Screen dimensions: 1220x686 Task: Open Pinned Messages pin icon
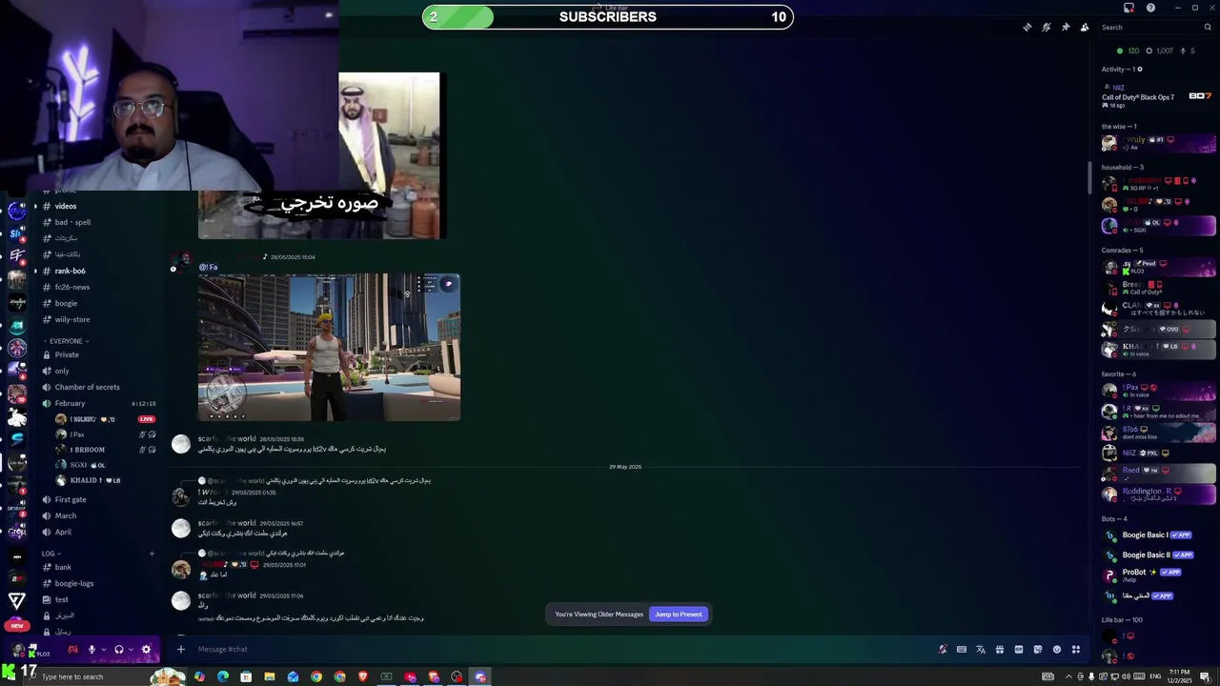1066,27
